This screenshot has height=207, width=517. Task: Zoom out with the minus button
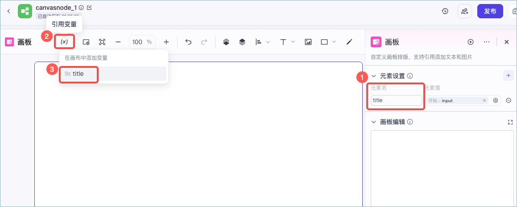(x=118, y=42)
